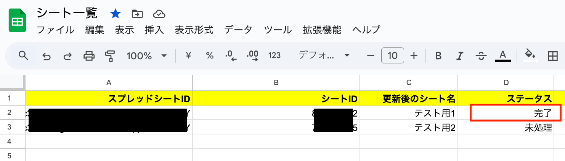This screenshot has width=565, height=161.
Task: Open the 123 number format menu
Action: pyautogui.click(x=274, y=56)
